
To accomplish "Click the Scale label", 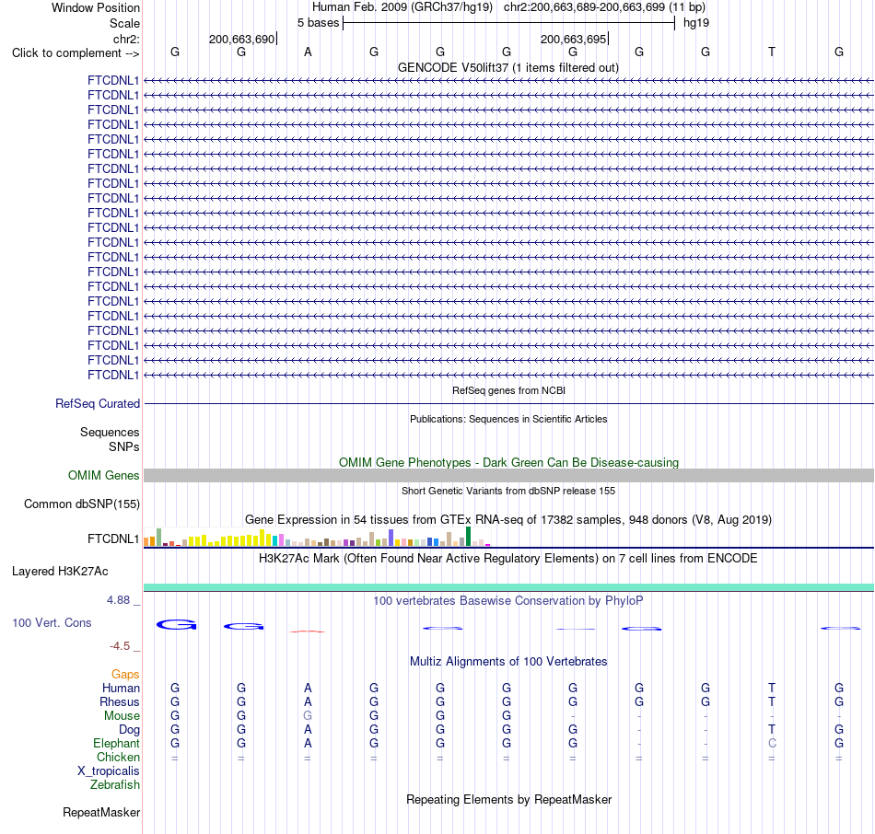I will tap(125, 23).
